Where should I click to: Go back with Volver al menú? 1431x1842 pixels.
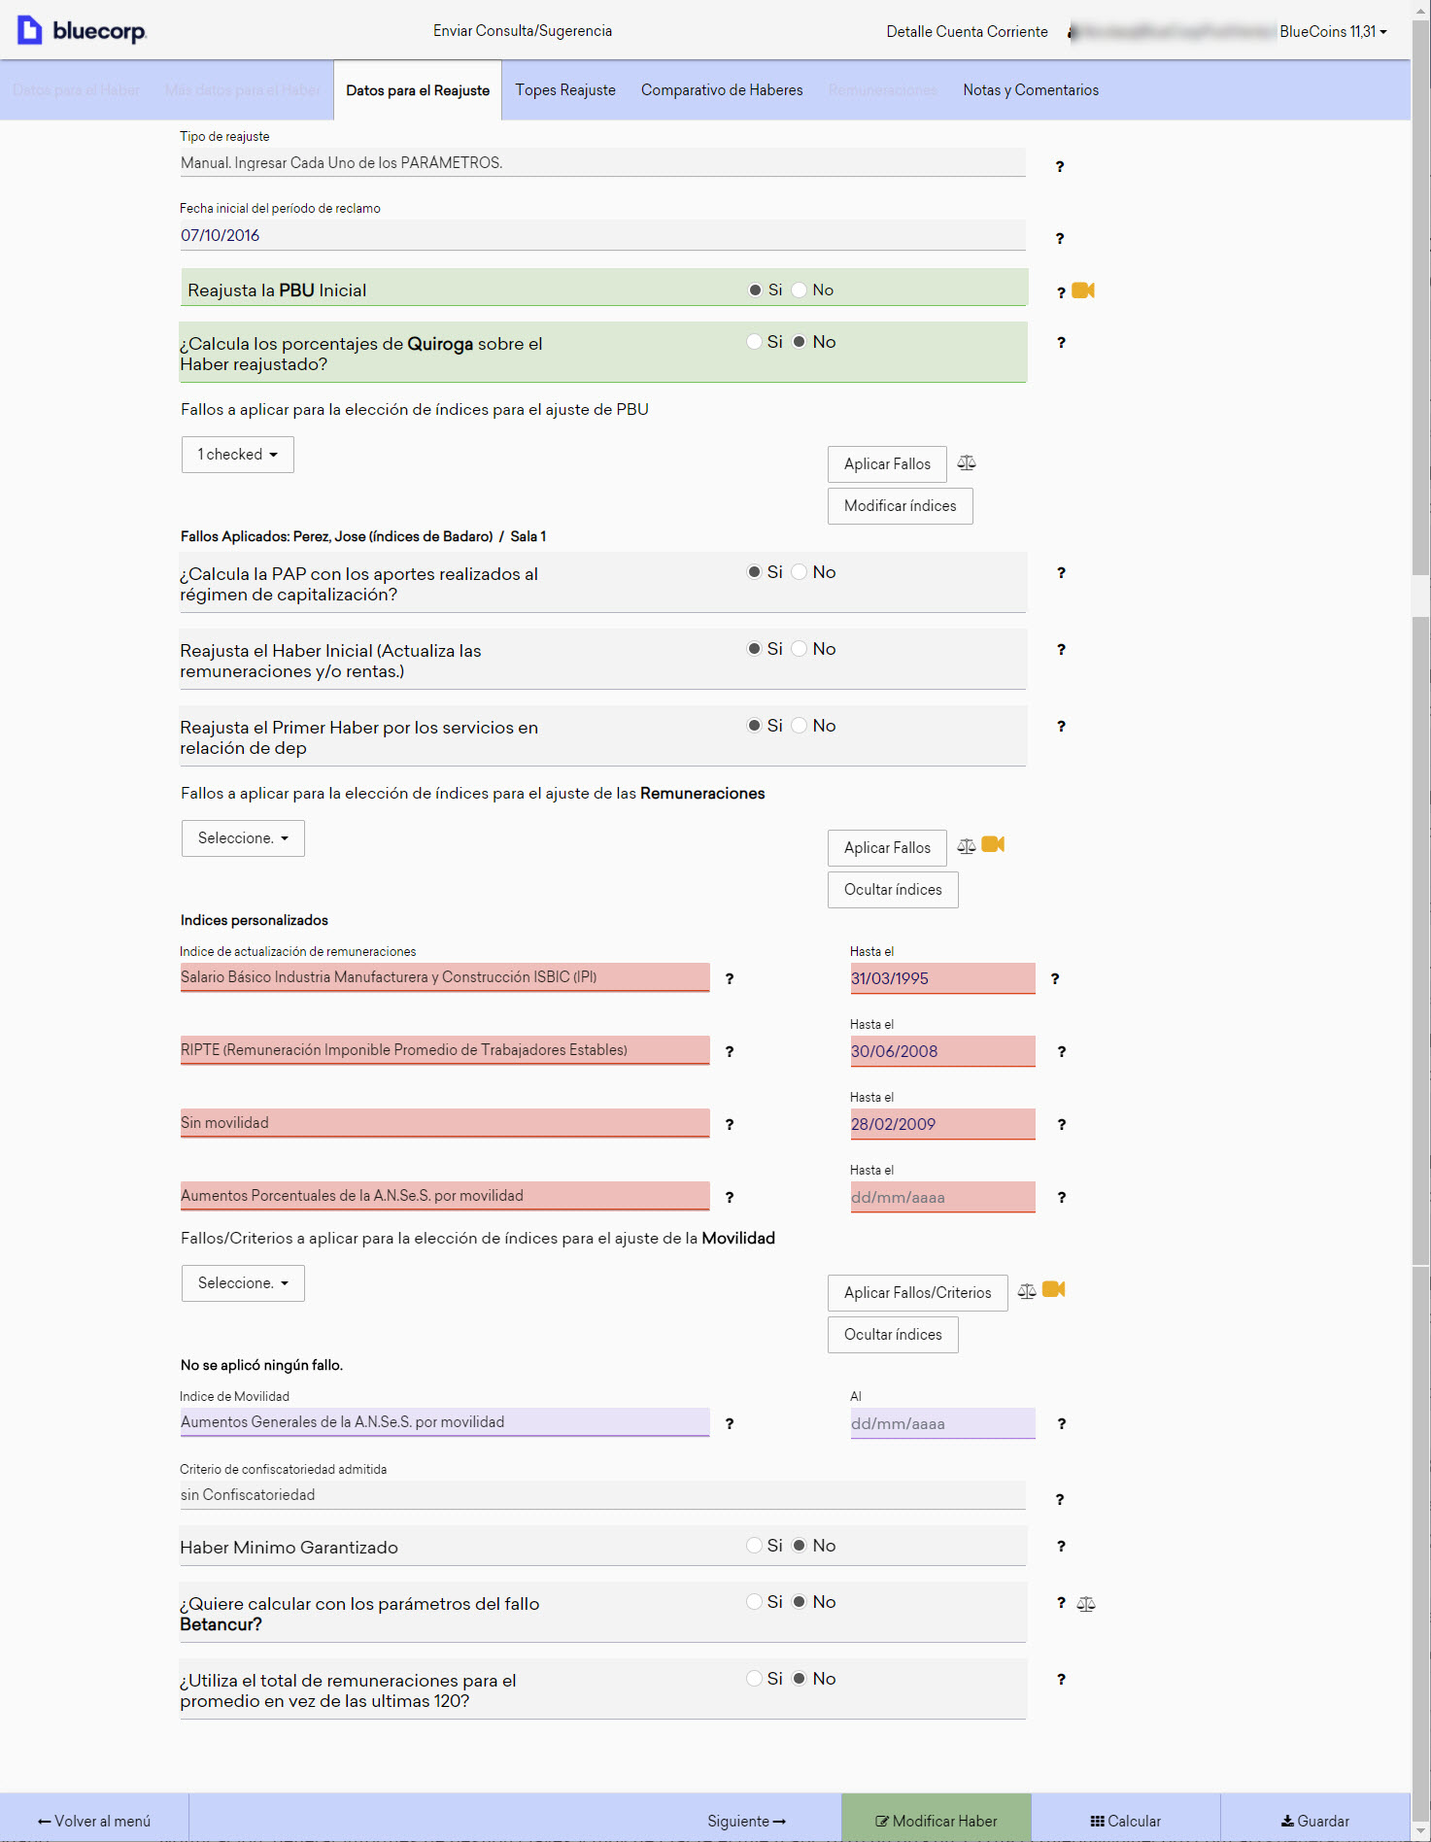pos(94,1822)
